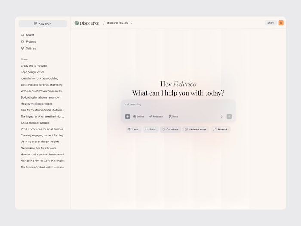This screenshot has height=226, width=301.
Task: Select the Generate image suggestion chip
Action: tap(196, 129)
